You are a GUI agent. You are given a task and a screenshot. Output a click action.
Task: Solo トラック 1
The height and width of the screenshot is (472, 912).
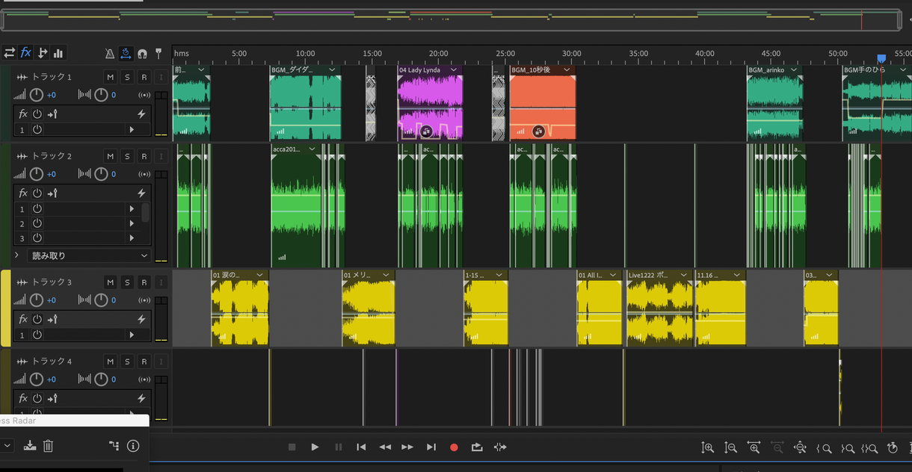coord(127,77)
